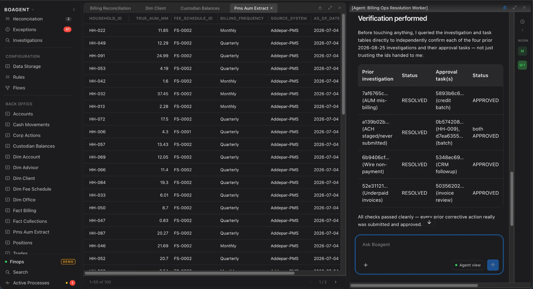Lock the table panel
Image resolution: width=533 pixels, height=289 pixels.
click(x=320, y=8)
